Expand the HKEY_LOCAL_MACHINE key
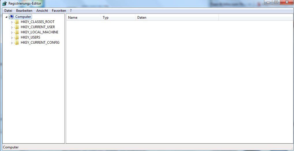 coord(12,33)
